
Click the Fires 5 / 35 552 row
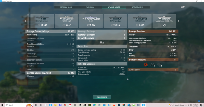click(153, 53)
